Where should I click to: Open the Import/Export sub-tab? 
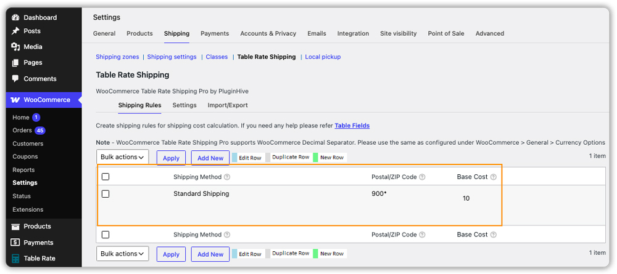(228, 105)
